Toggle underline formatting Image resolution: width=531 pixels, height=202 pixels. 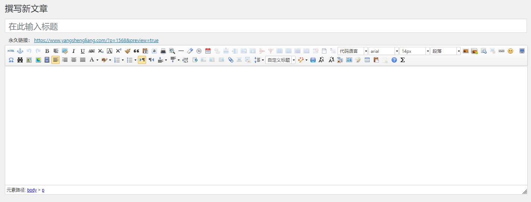pyautogui.click(x=83, y=51)
